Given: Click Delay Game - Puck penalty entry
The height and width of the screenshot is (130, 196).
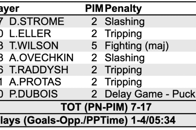Looking at the screenshot, I should (150, 94).
